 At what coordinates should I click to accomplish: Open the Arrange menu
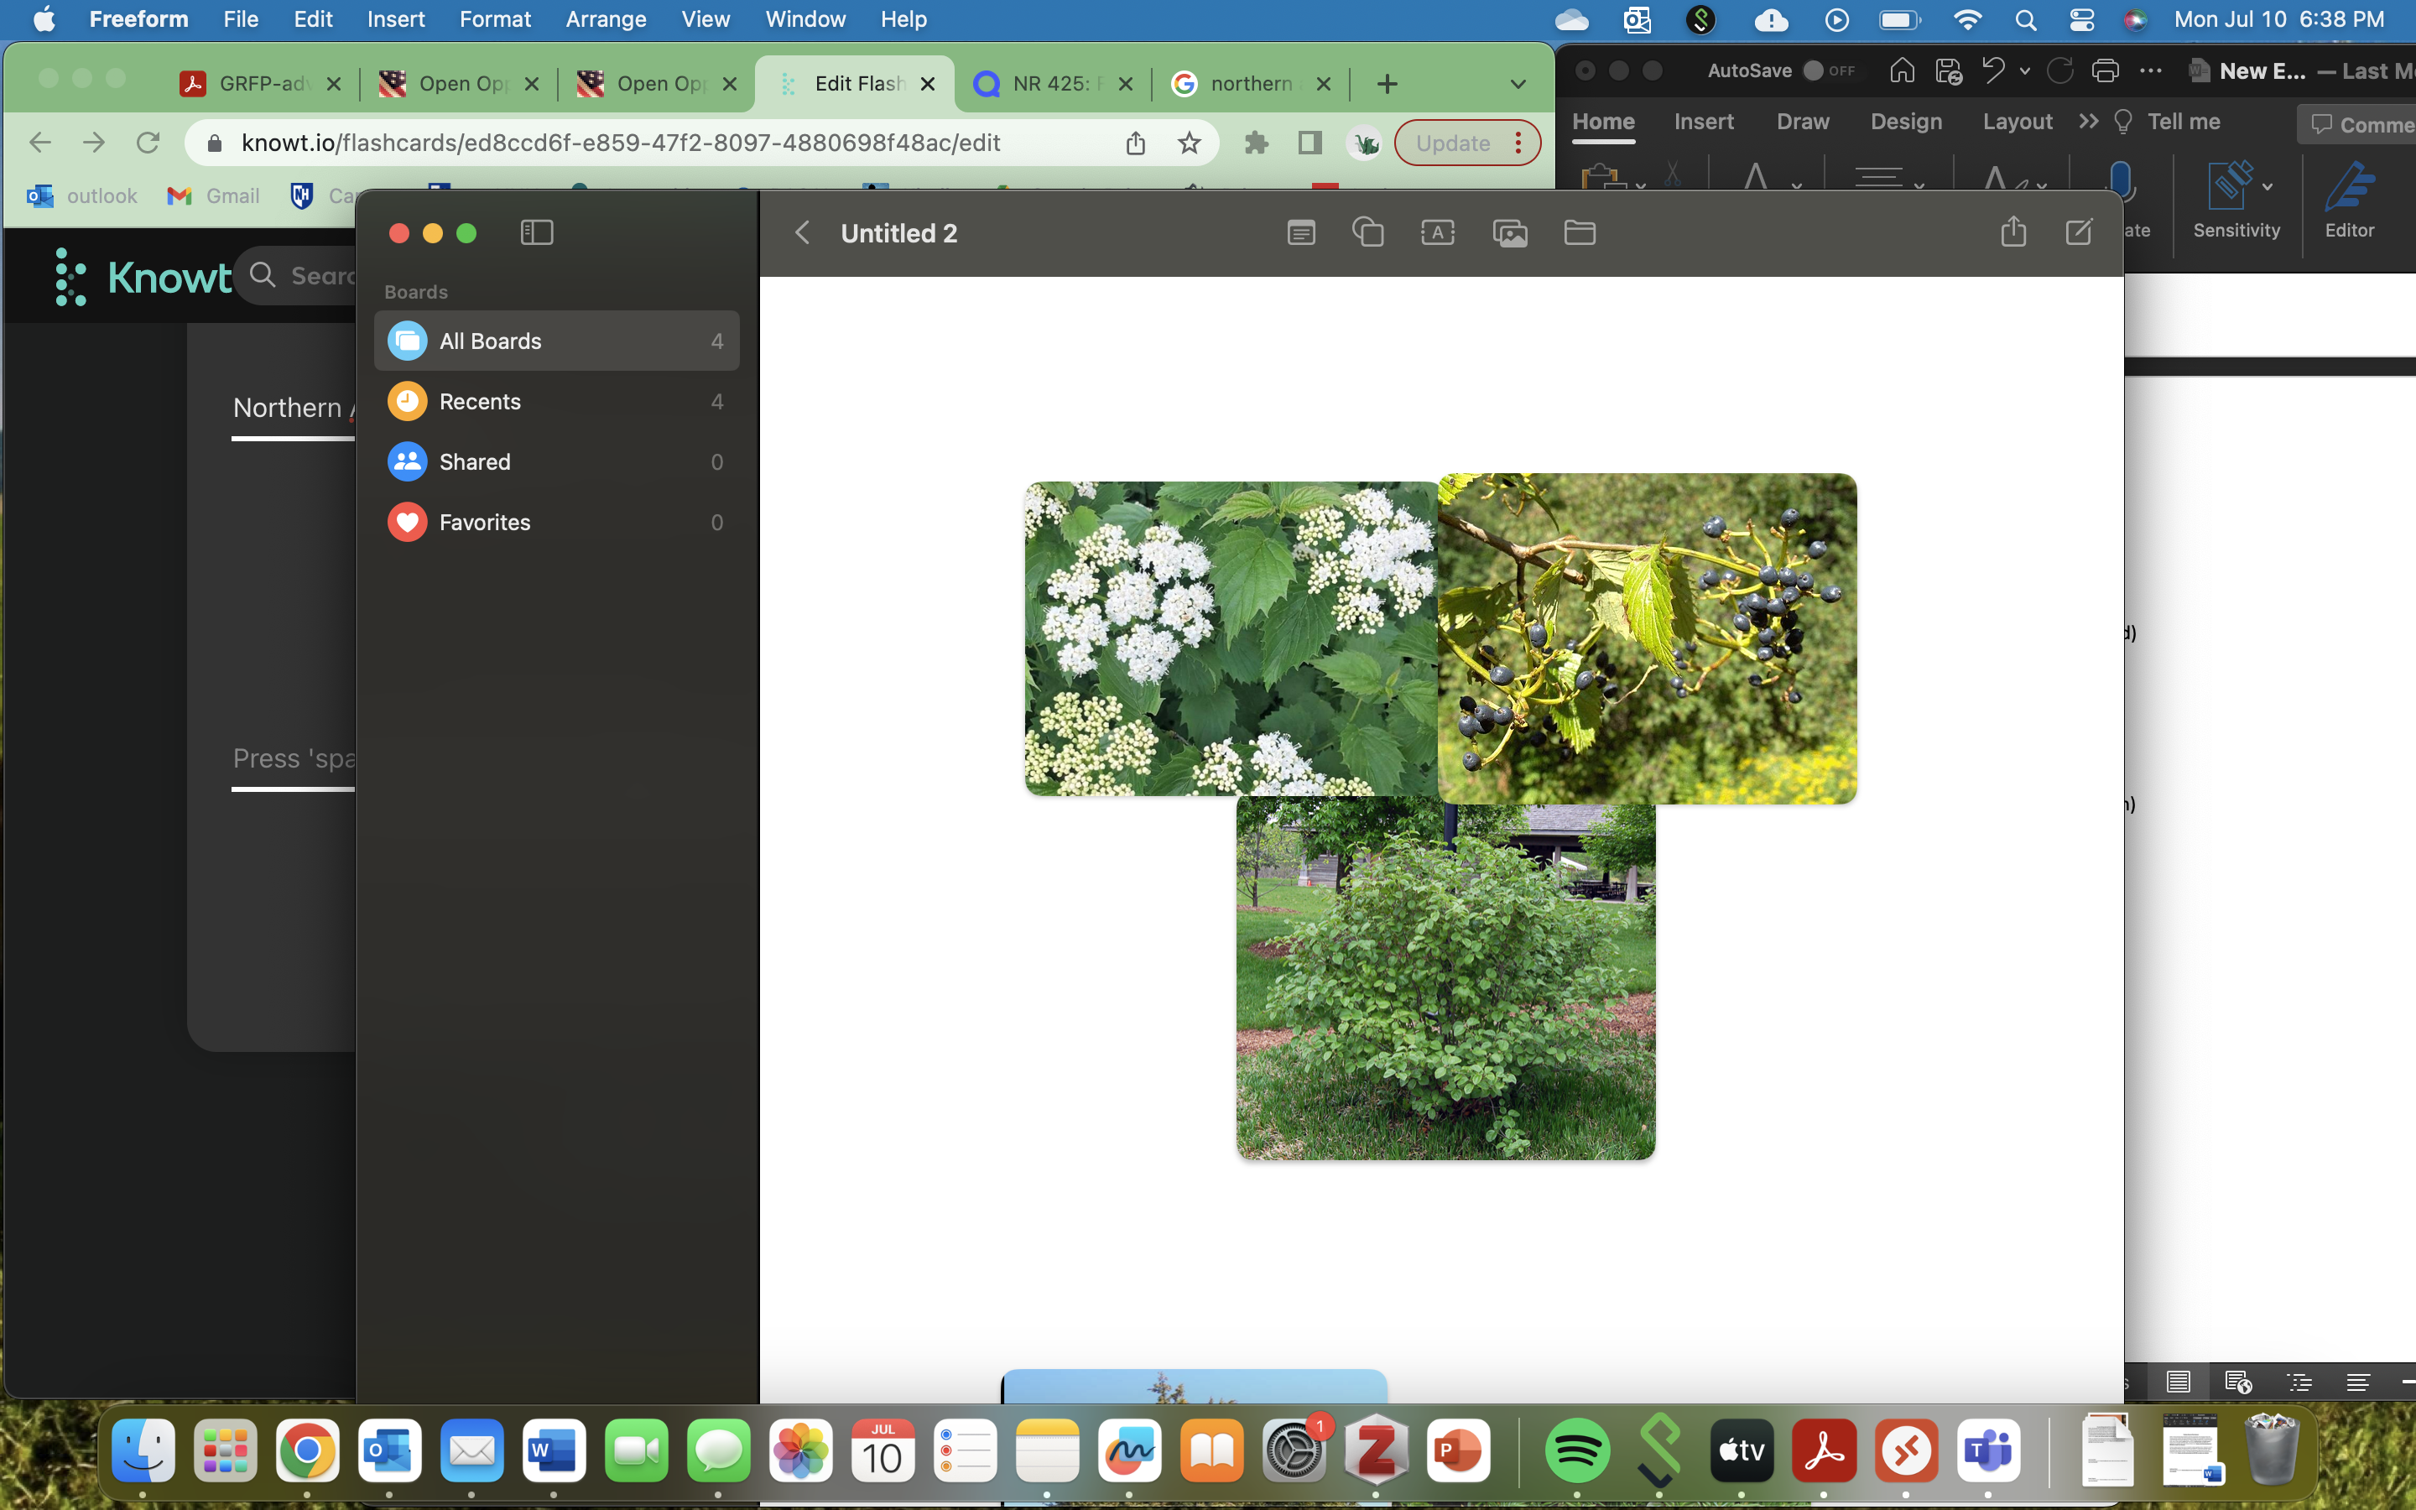(606, 19)
